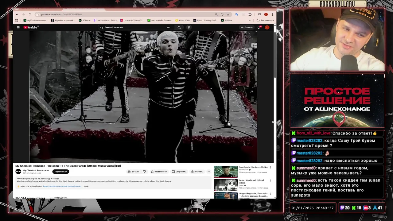393x221 pixels.
Task: Click 'ПРОСТОЕ РЕШЕНИЕ' AllInExchange banner
Action: click(x=337, y=100)
